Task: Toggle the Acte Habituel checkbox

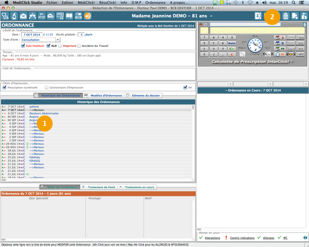Action: (23, 46)
